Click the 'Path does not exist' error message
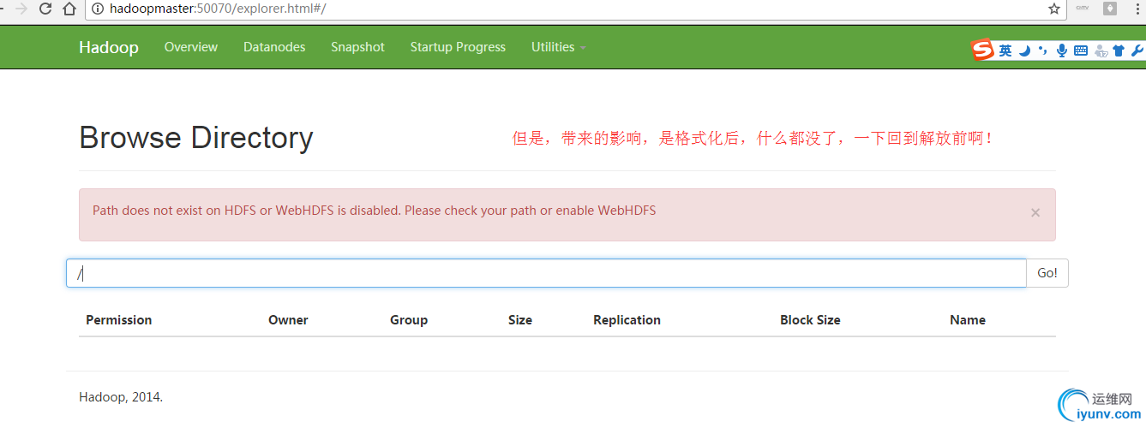Image resolution: width=1146 pixels, height=428 pixels. point(375,211)
